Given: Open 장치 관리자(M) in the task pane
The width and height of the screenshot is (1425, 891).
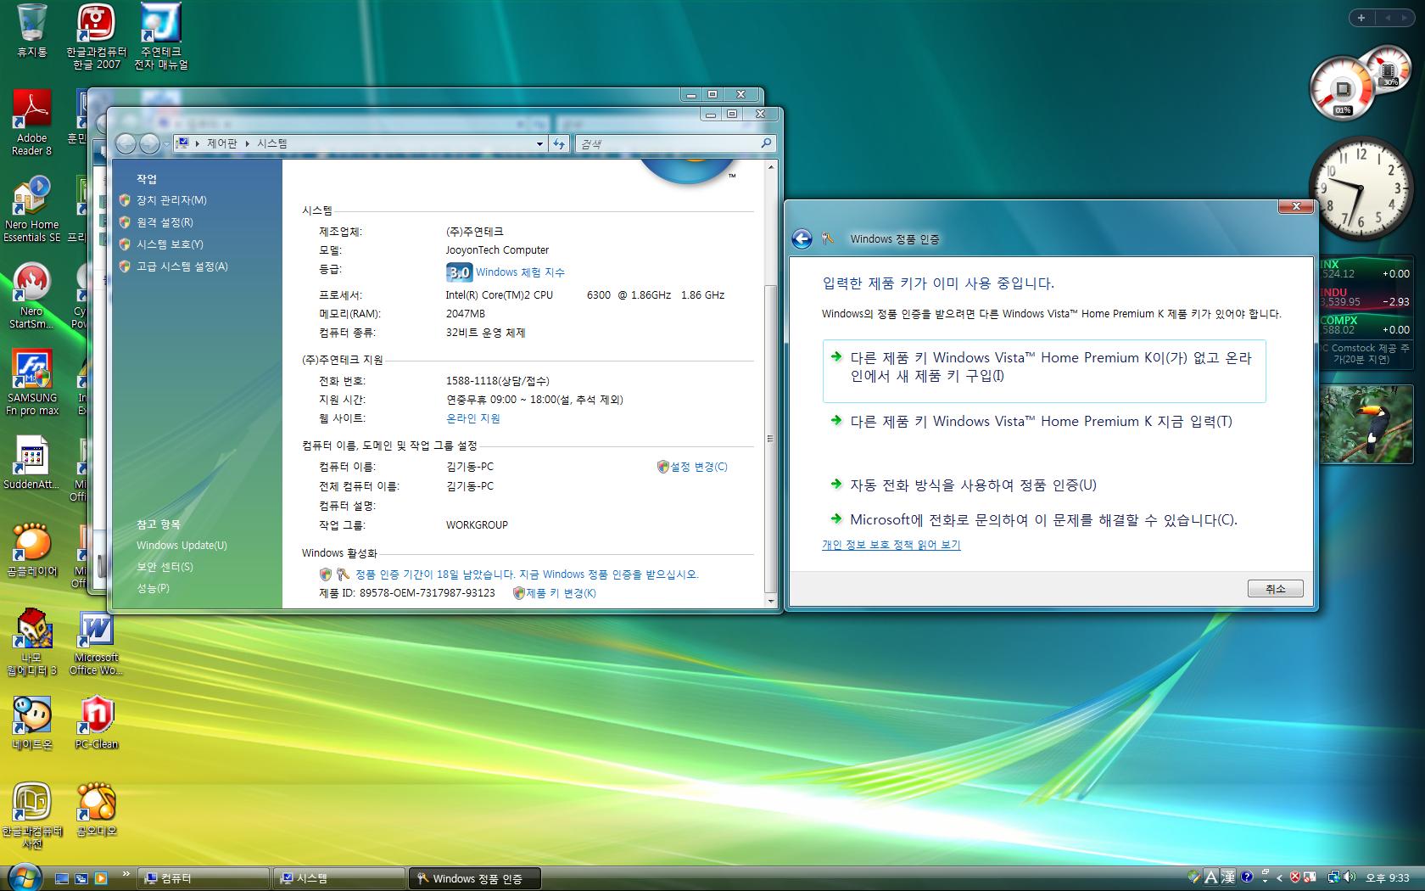Looking at the screenshot, I should tap(171, 200).
